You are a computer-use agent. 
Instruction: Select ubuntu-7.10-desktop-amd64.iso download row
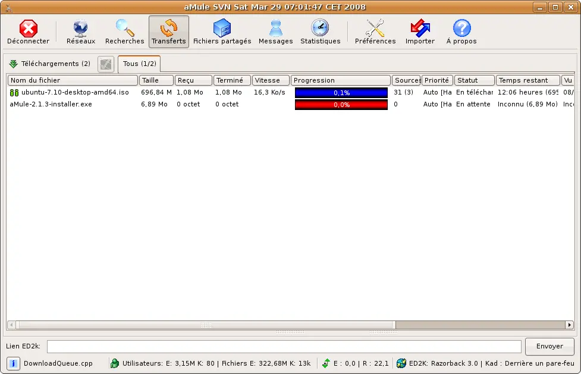click(290, 92)
